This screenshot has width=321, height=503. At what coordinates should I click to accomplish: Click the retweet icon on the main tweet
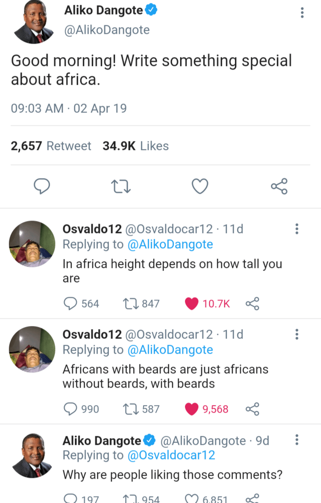120,186
